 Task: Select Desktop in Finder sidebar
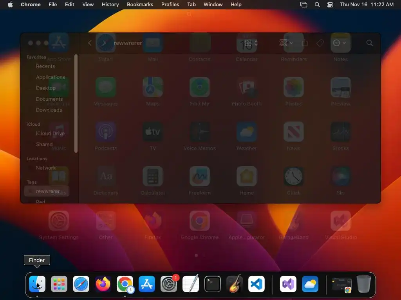coord(45,88)
